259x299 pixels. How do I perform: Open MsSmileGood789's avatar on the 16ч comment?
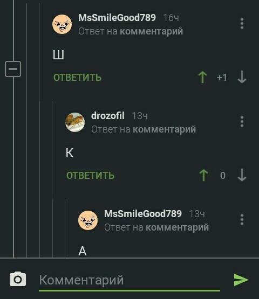(62, 24)
